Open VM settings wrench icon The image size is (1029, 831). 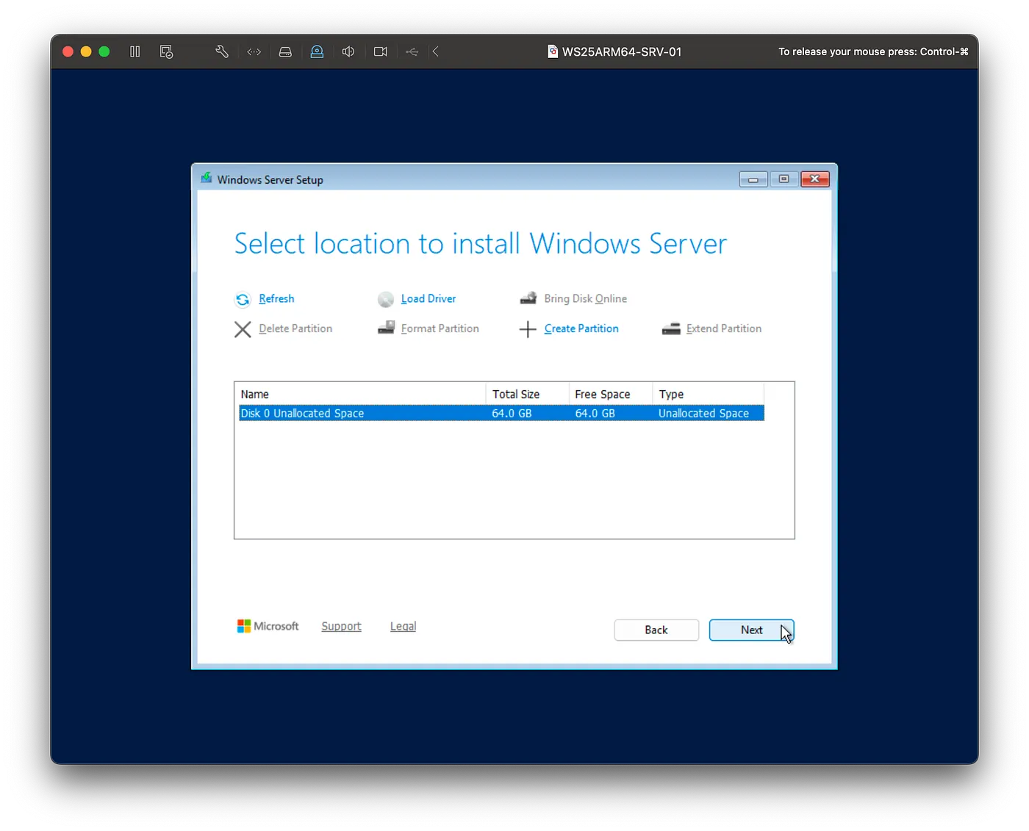click(x=221, y=51)
